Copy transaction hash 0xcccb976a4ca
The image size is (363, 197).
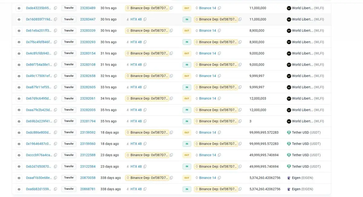pyautogui.click(x=55, y=155)
